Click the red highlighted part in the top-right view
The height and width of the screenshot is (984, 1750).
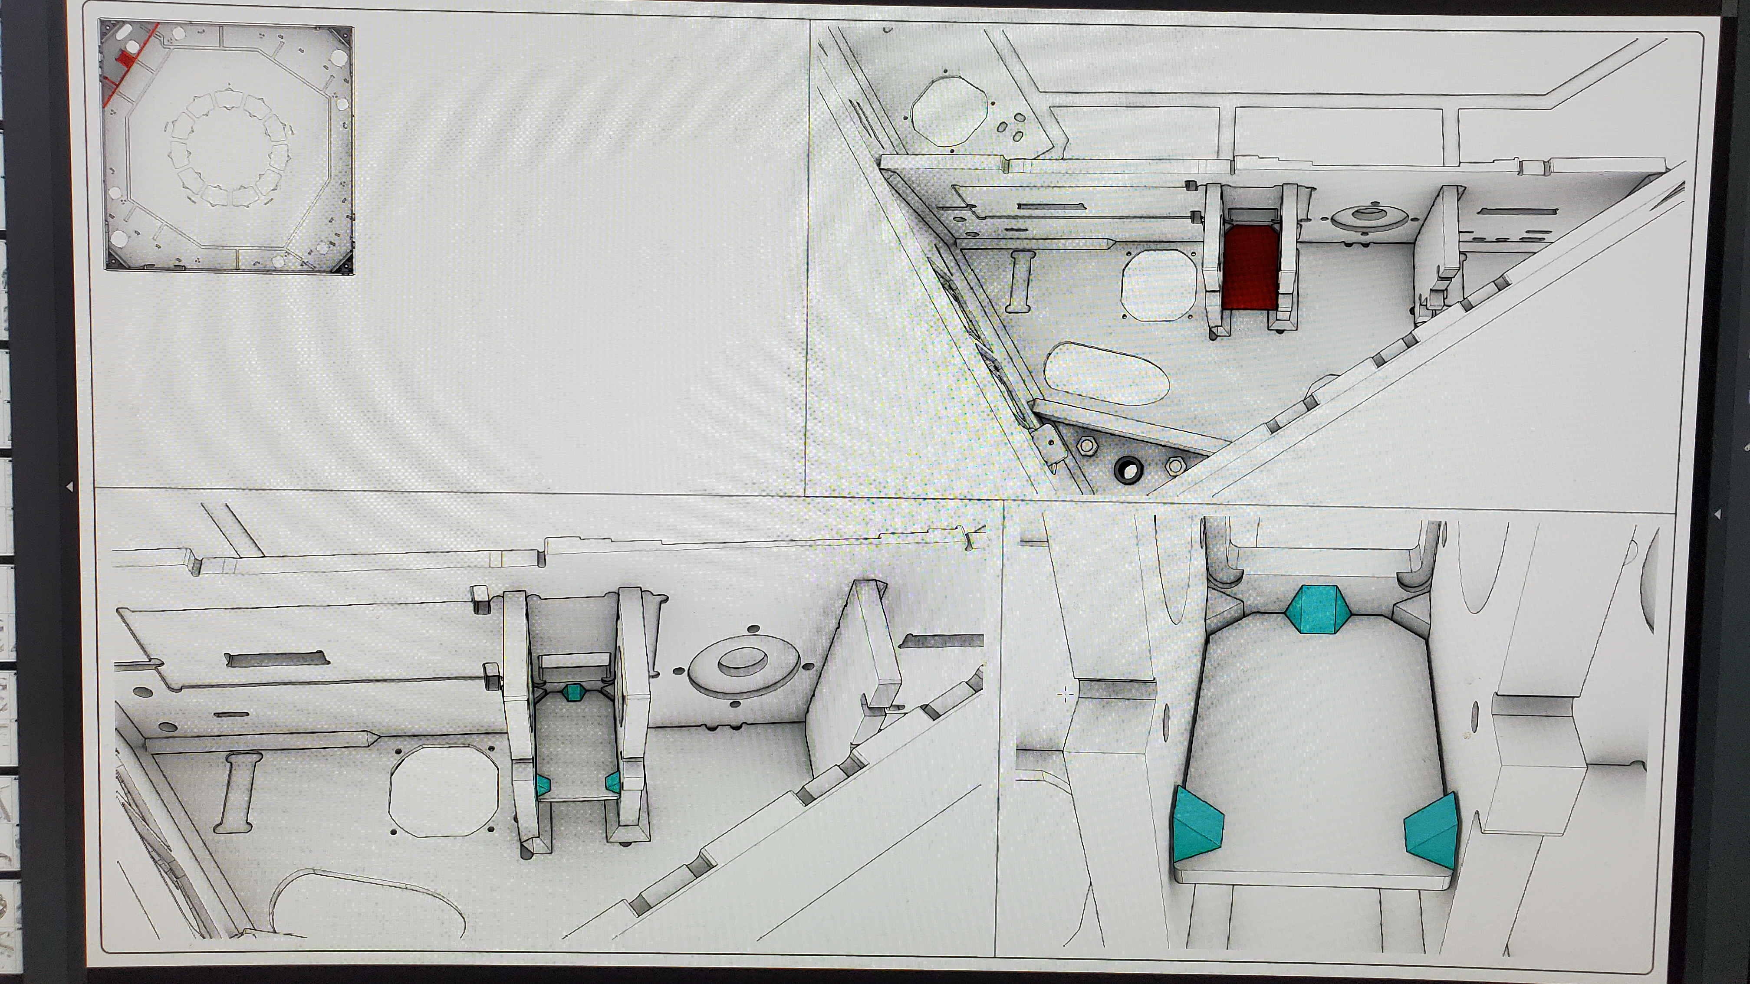click(1250, 267)
